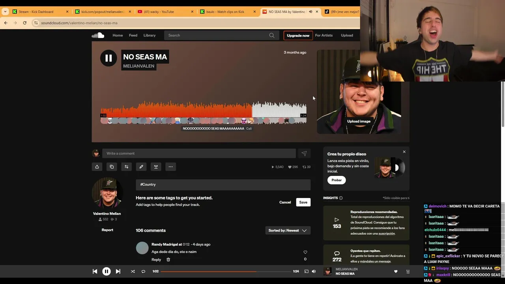Open the For Artists link
This screenshot has height=284, width=505.
(324, 35)
